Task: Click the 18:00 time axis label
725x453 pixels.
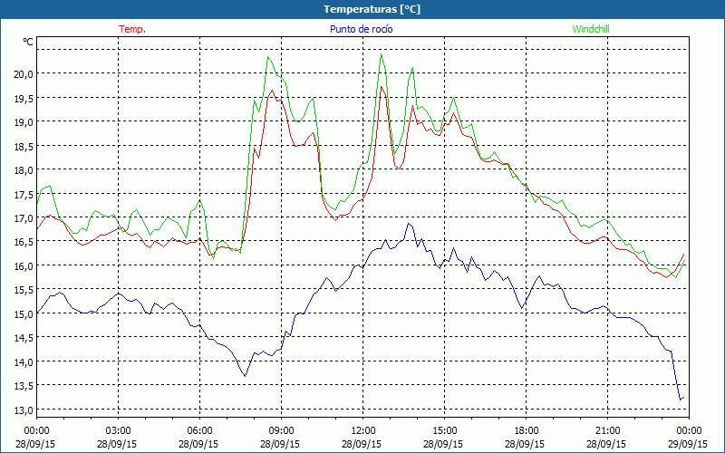Action: 526,431
